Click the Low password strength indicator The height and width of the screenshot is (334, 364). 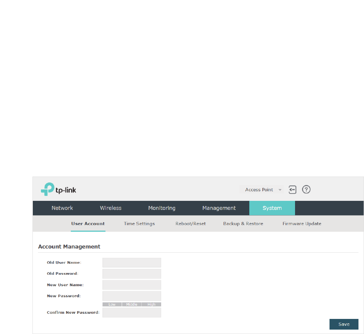[x=112, y=304]
